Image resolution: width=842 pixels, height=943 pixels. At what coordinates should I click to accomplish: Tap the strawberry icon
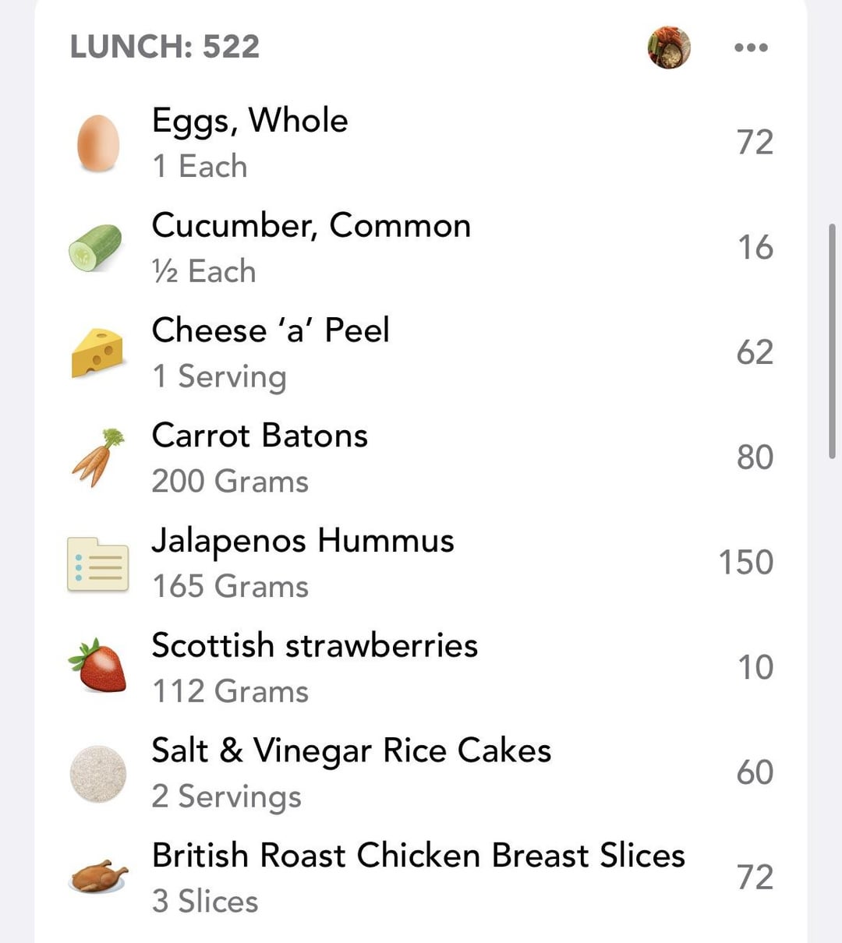point(98,667)
